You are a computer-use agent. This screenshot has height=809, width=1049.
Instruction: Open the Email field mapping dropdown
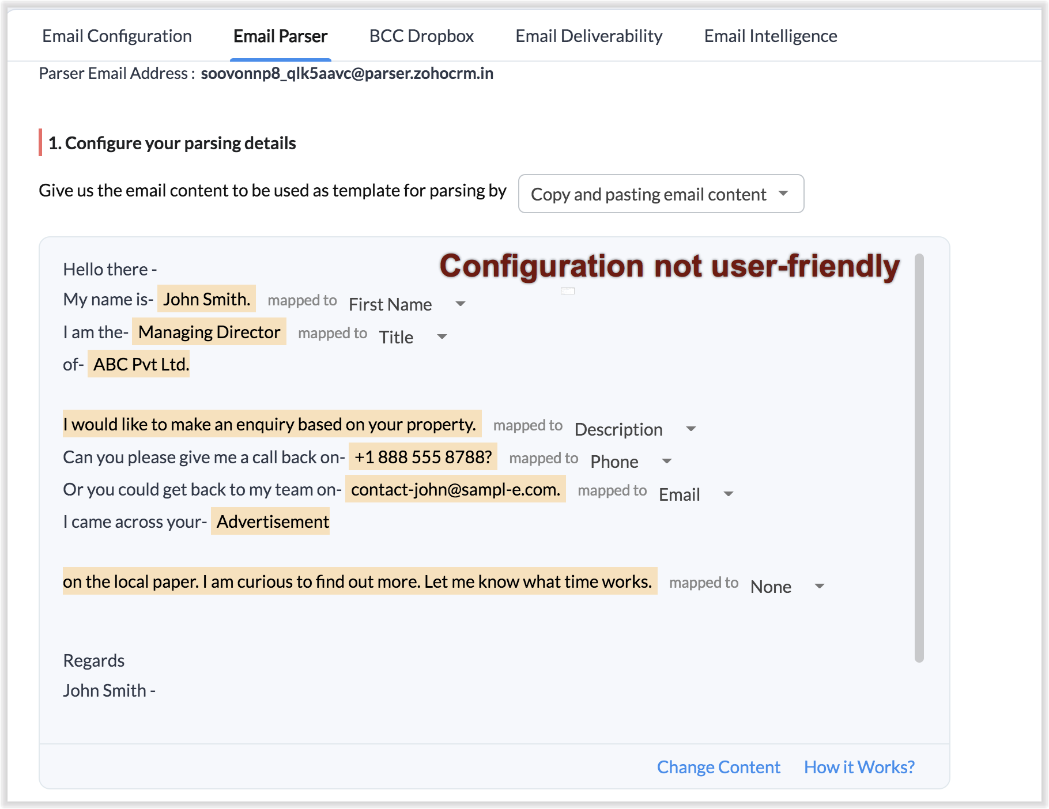pyautogui.click(x=696, y=494)
